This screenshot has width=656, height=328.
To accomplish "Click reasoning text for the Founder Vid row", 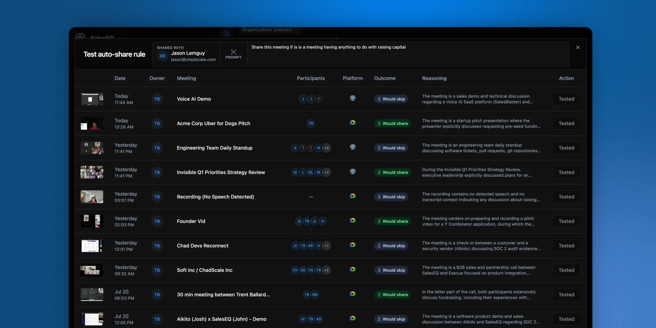I will (478, 221).
